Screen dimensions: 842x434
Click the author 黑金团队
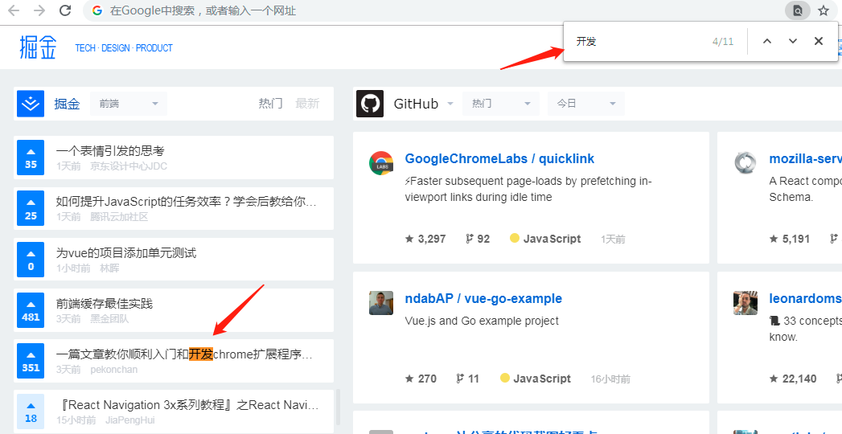click(109, 318)
